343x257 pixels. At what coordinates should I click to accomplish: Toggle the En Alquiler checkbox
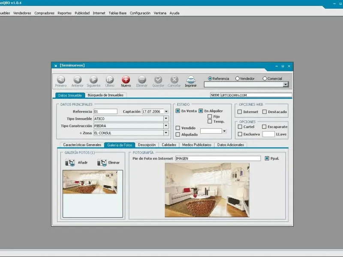coord(201,111)
